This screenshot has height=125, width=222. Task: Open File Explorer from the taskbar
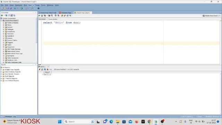(x=118, y=122)
